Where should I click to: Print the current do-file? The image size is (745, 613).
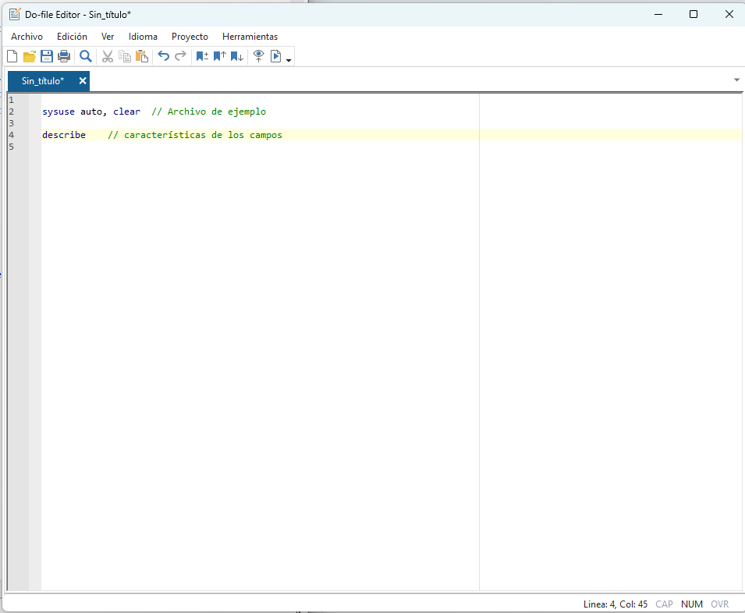click(64, 56)
